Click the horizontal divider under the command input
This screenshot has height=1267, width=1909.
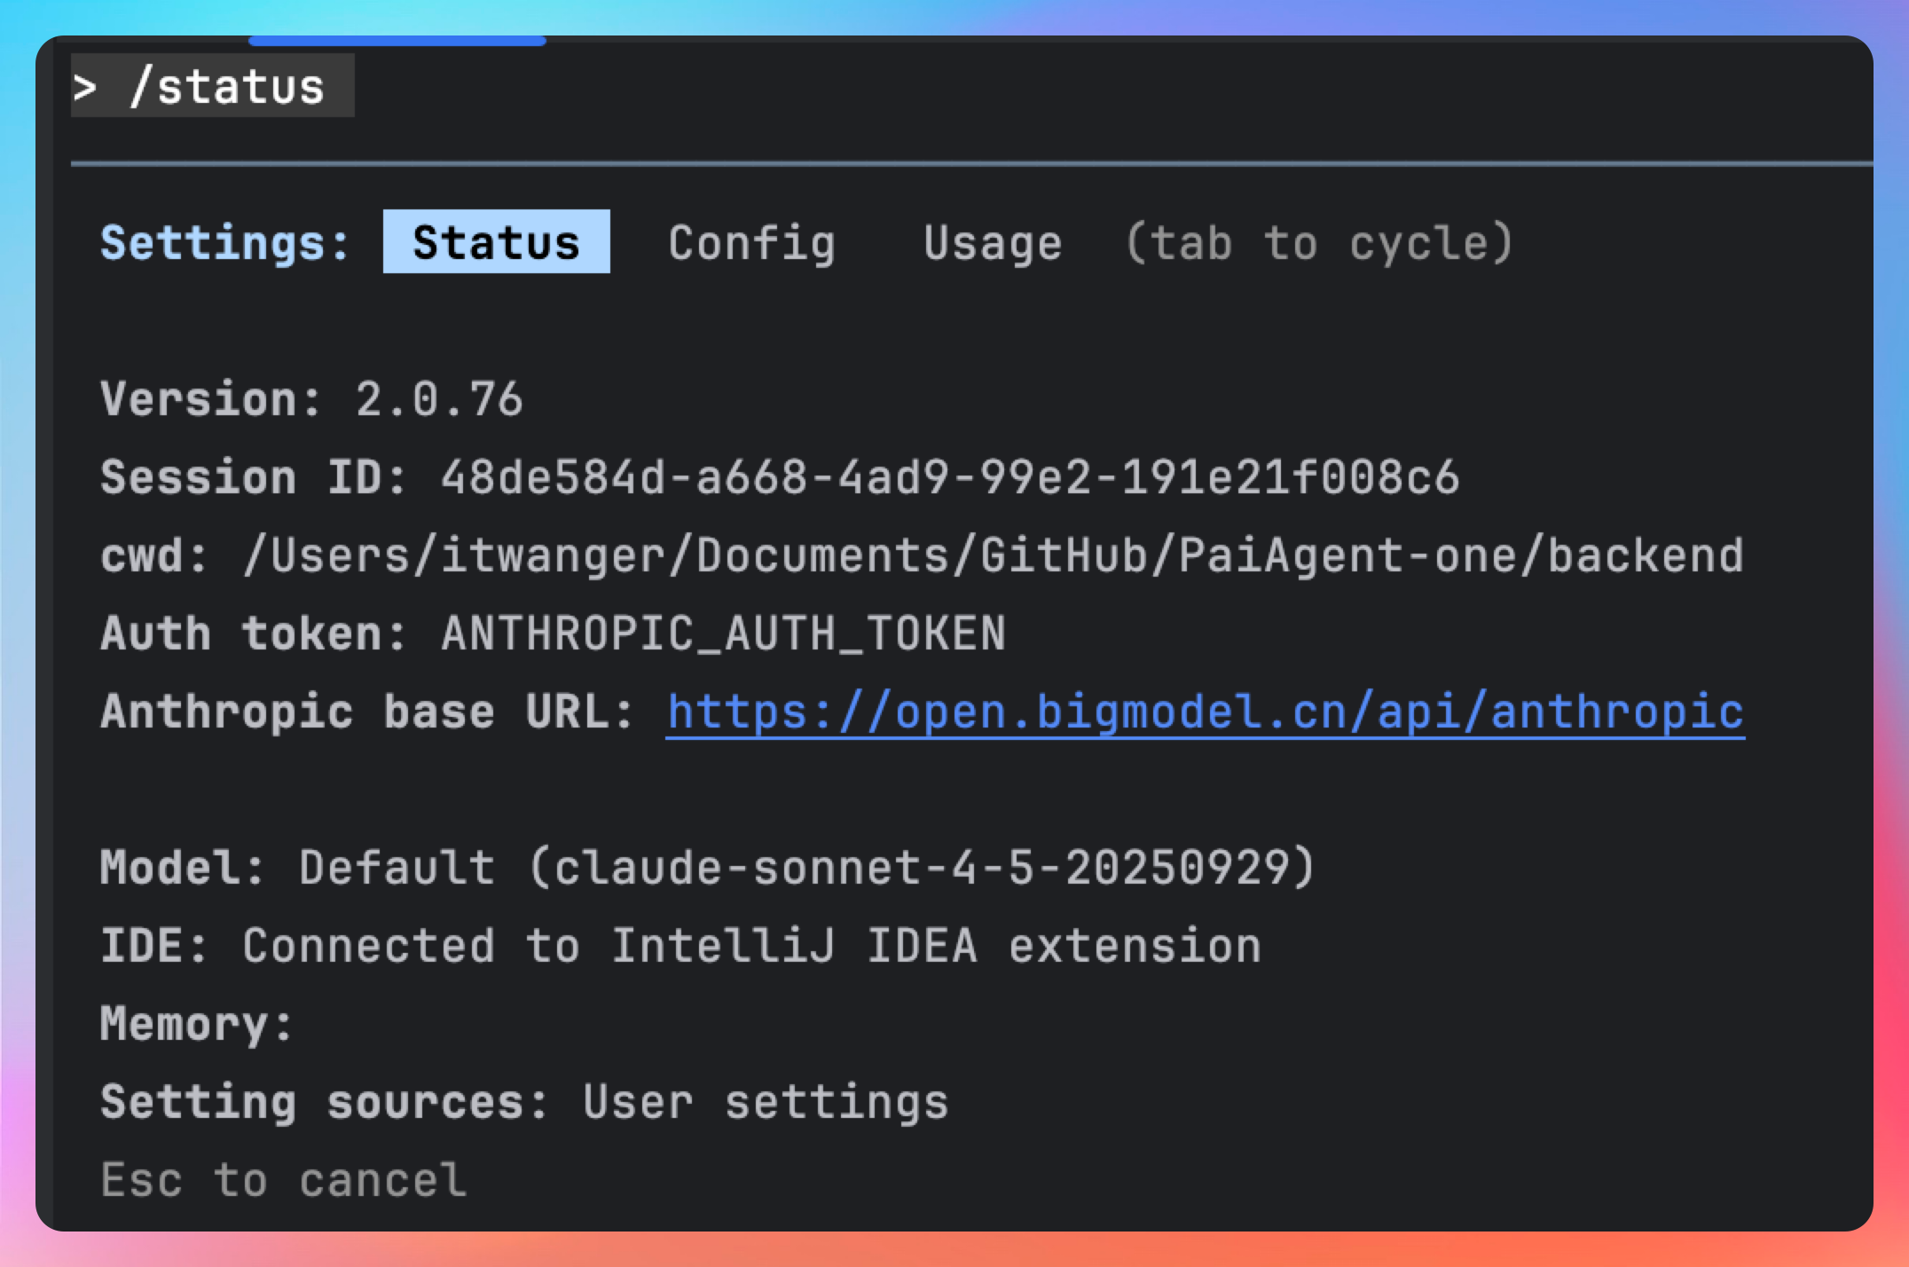click(x=970, y=164)
